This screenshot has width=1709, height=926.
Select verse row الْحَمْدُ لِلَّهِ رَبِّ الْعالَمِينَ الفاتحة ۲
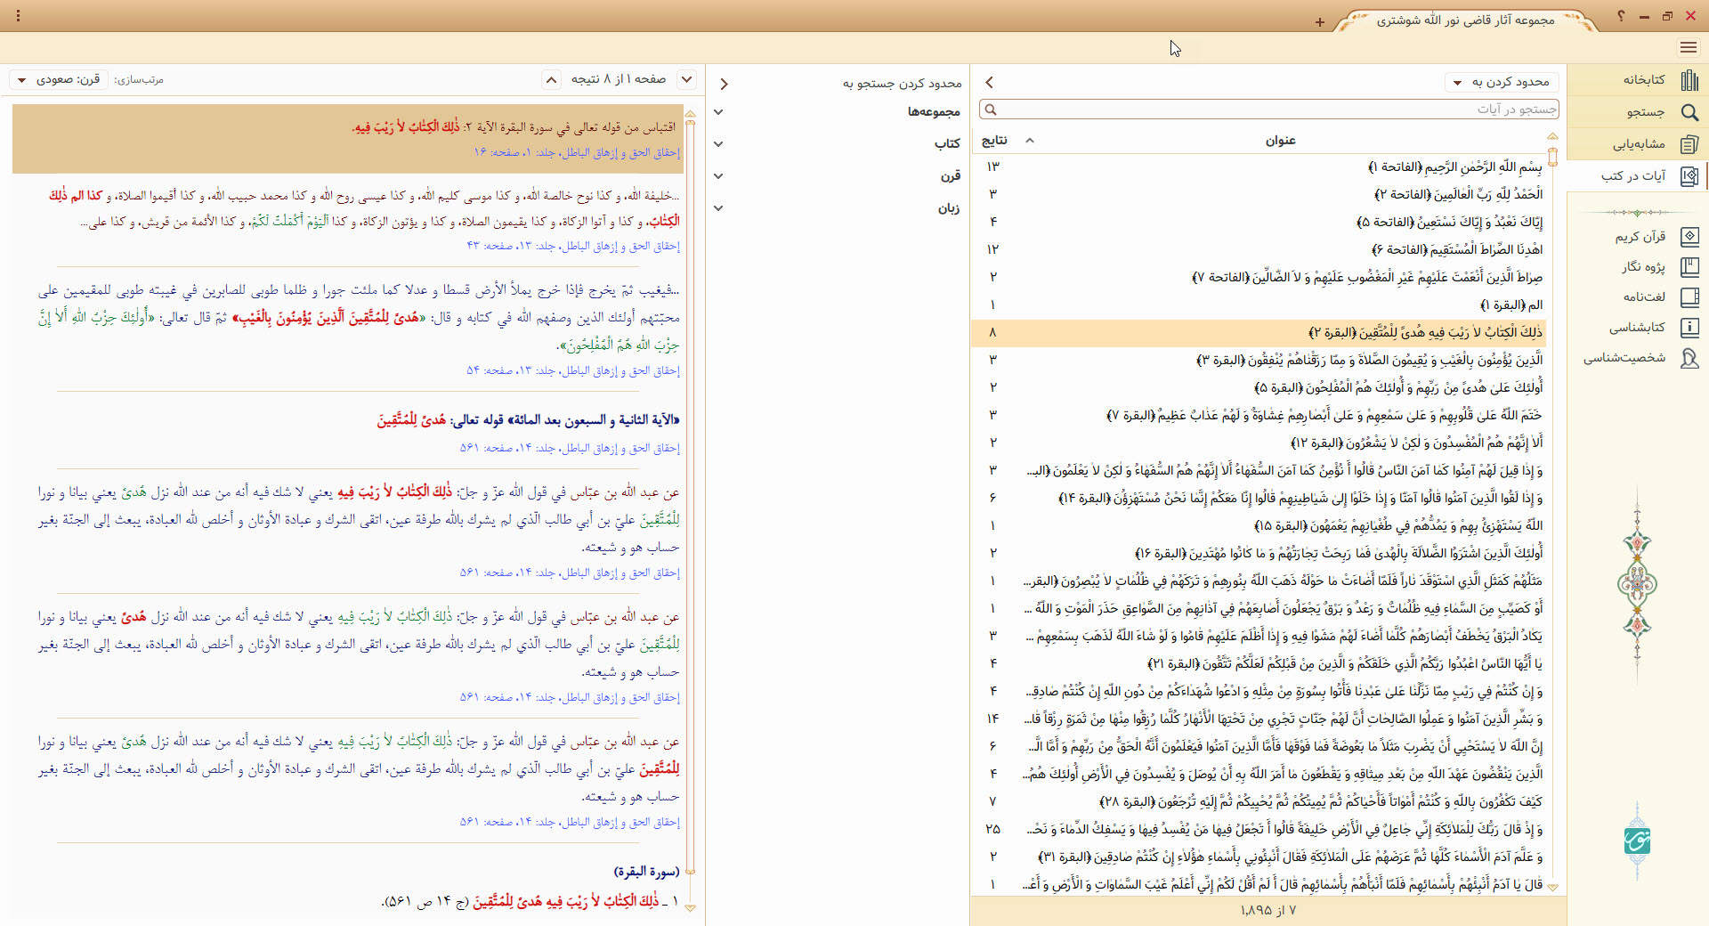[x=1258, y=194]
